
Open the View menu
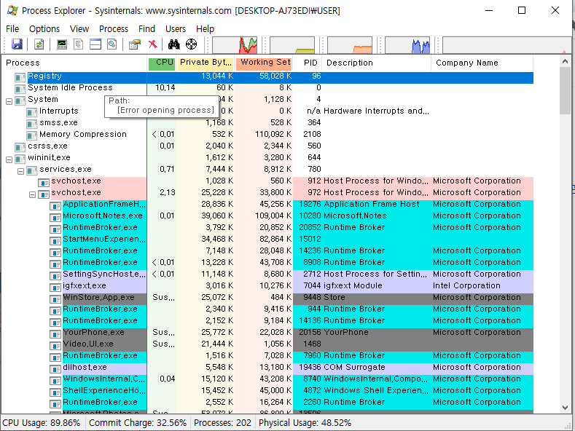coord(79,29)
